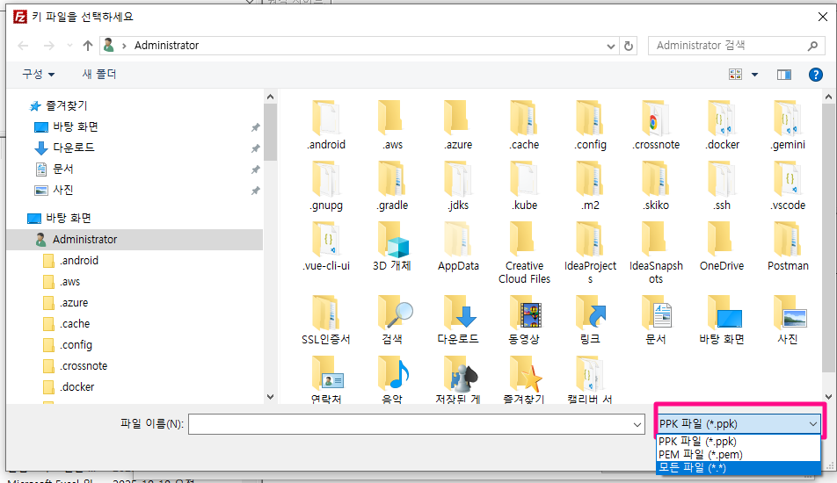
Task: Open the 구성 menu dropdown
Action: (38, 74)
